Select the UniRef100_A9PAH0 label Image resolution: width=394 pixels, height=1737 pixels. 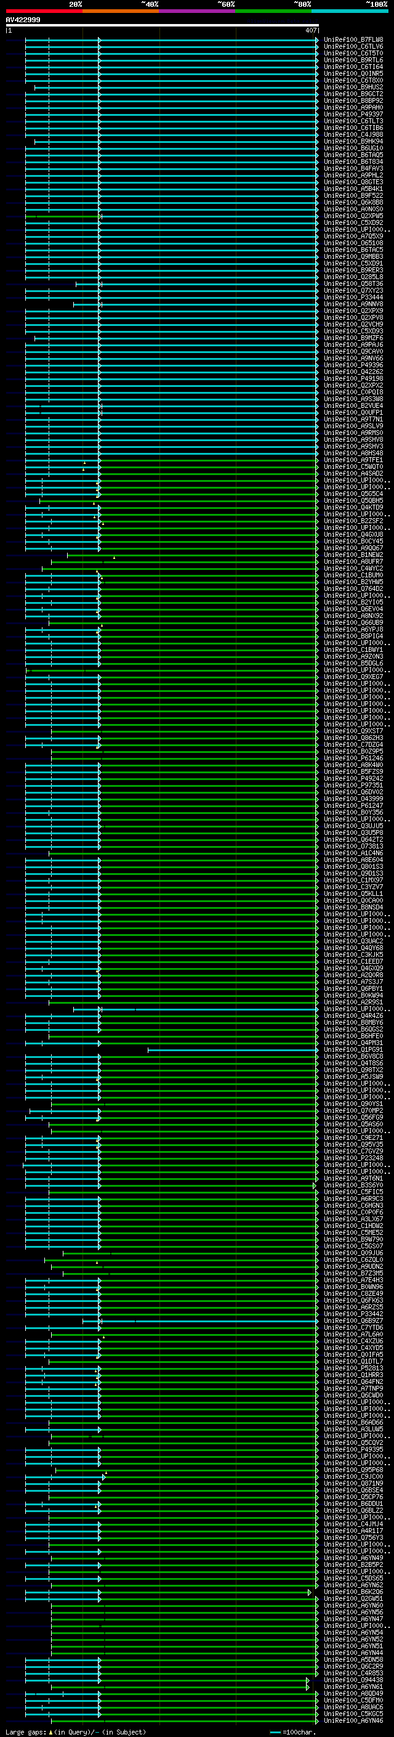[353, 107]
